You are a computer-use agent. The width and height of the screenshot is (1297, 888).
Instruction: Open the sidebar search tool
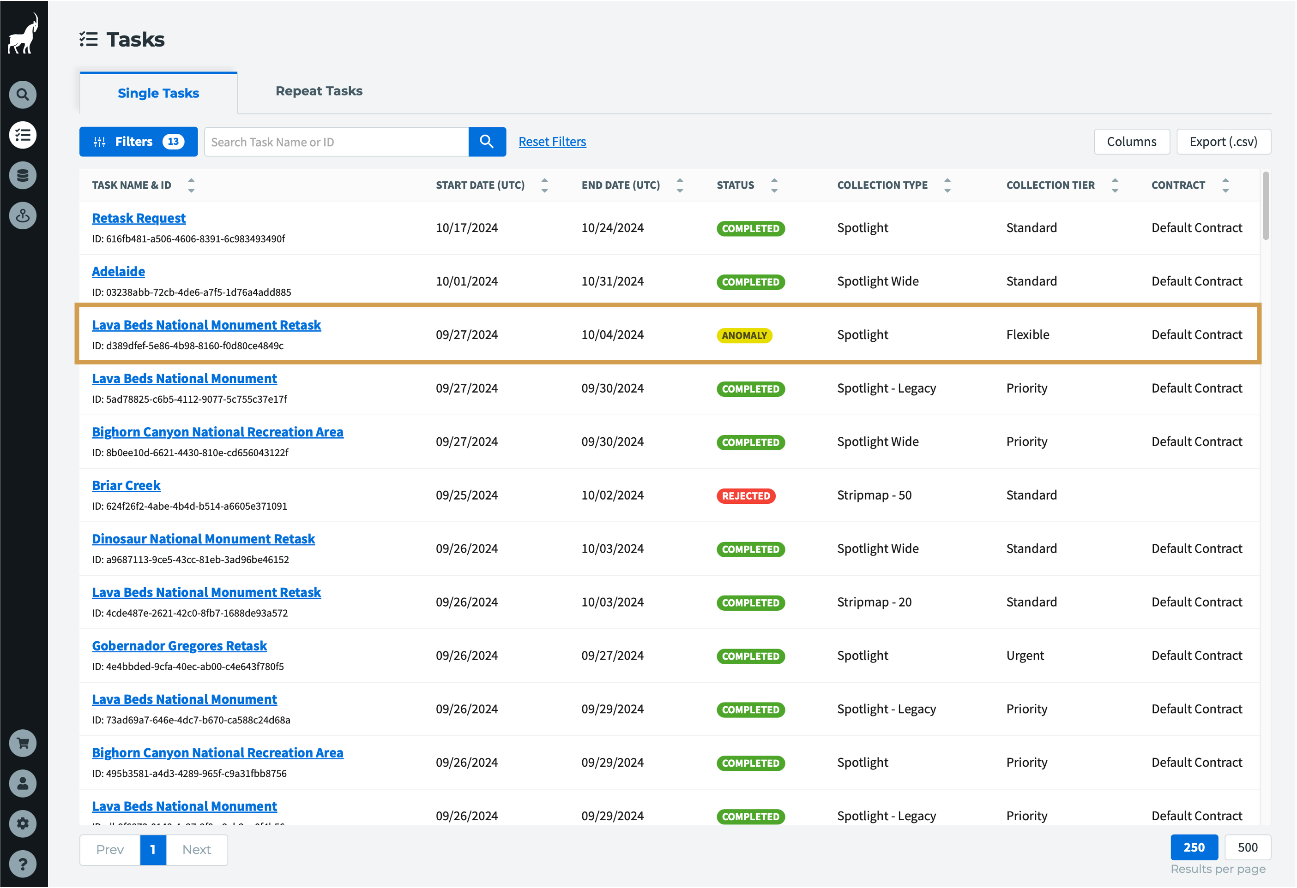tap(23, 94)
